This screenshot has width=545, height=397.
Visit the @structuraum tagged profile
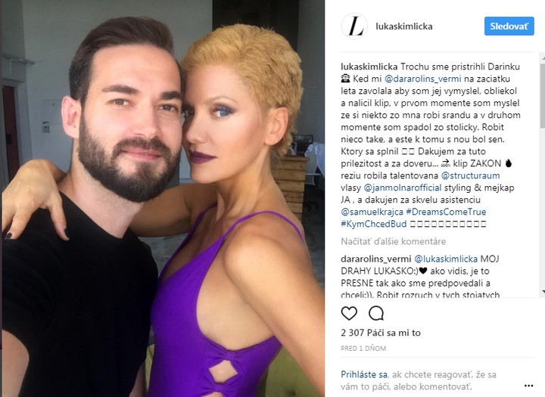pos(470,175)
